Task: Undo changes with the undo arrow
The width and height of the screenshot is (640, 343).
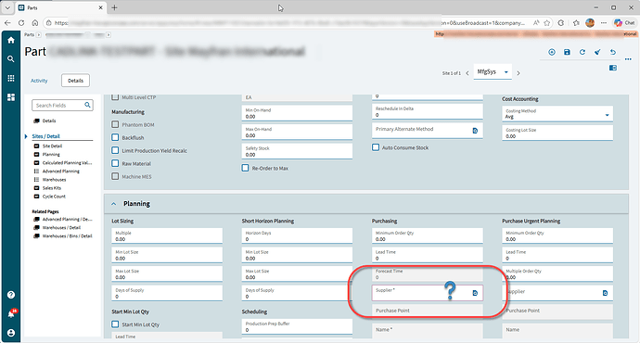Action: pyautogui.click(x=613, y=52)
